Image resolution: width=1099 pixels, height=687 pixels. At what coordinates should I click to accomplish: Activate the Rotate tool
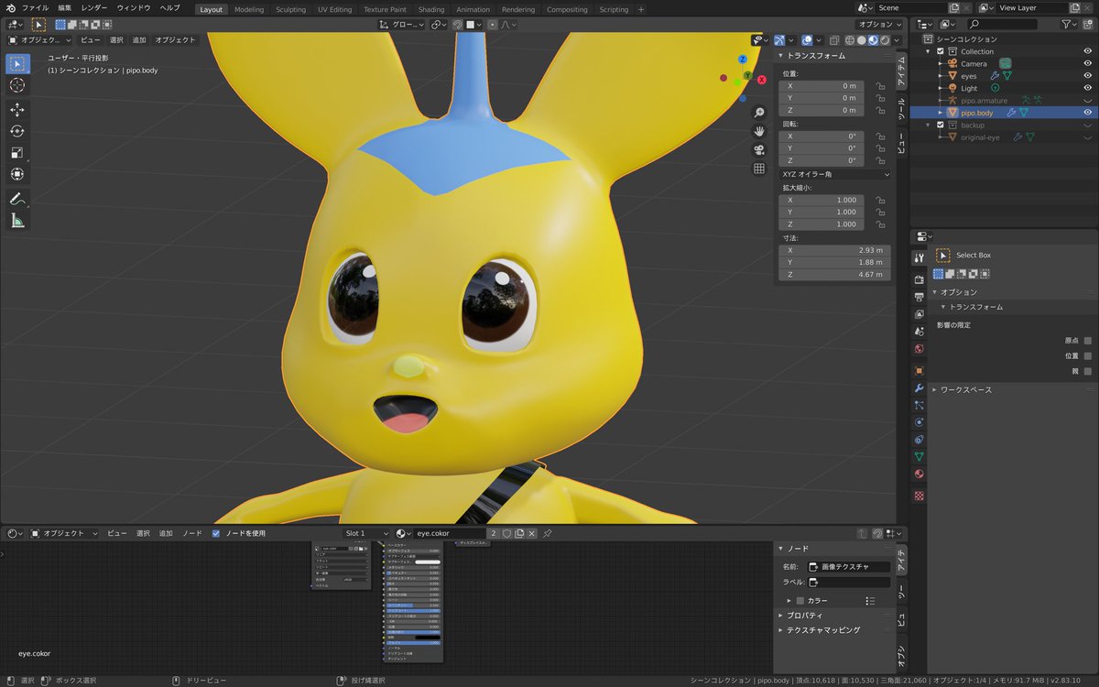[17, 131]
